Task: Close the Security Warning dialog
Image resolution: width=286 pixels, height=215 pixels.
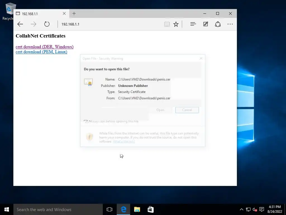Action: click(201, 58)
